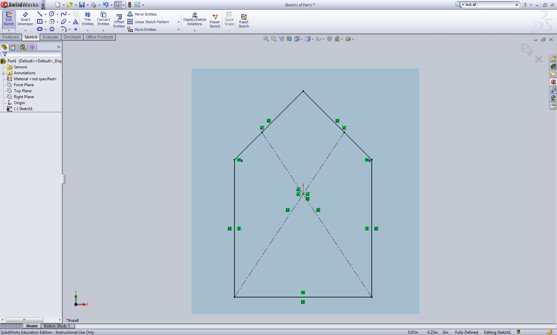Open the Rapid Sketch tool

coord(244,20)
